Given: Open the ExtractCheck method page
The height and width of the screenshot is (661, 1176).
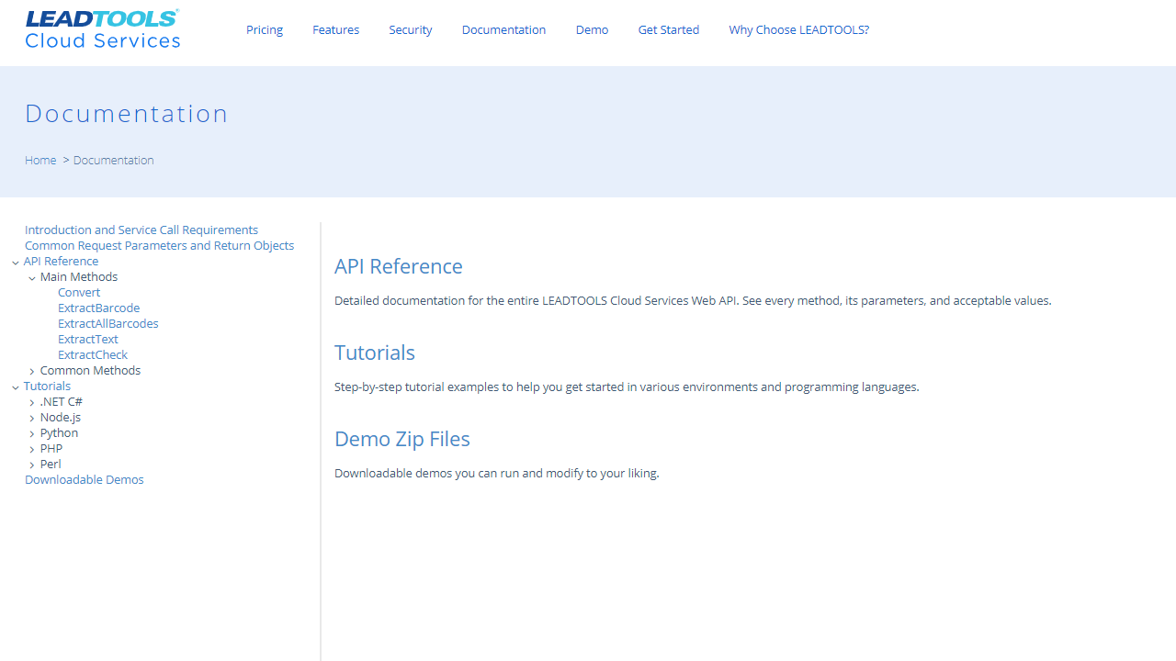Looking at the screenshot, I should coord(93,354).
